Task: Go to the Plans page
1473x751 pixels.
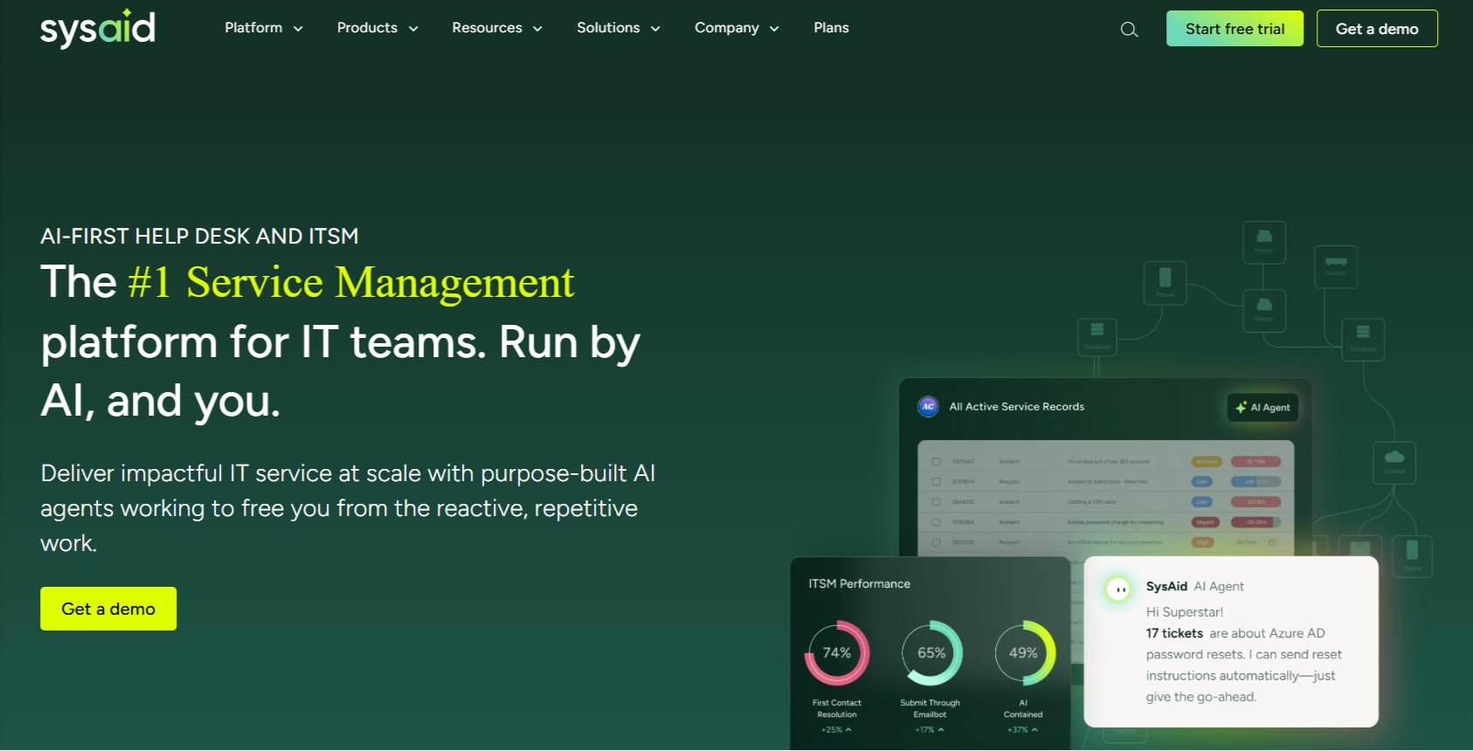Action: (831, 28)
